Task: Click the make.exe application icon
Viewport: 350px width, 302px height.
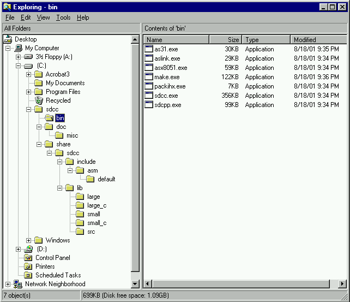Action: click(x=149, y=77)
